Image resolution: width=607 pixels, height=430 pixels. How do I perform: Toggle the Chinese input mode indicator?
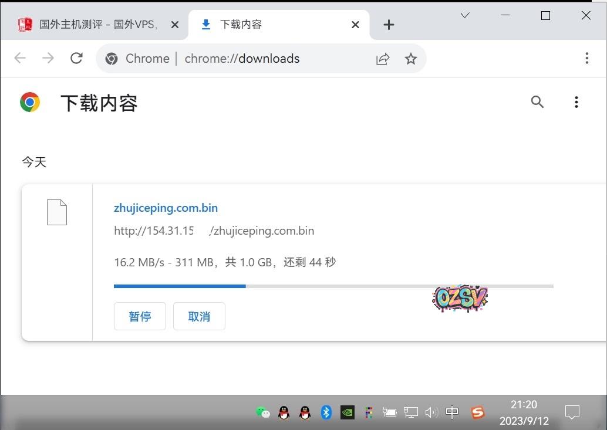452,412
